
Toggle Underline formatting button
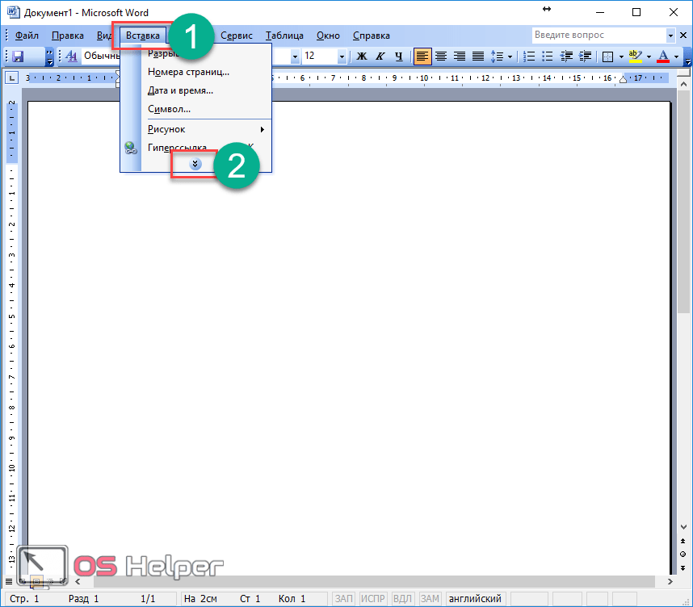pyautogui.click(x=397, y=57)
